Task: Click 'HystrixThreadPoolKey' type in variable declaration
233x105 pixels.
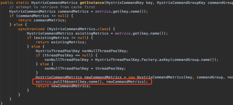Action: pos(58,51)
